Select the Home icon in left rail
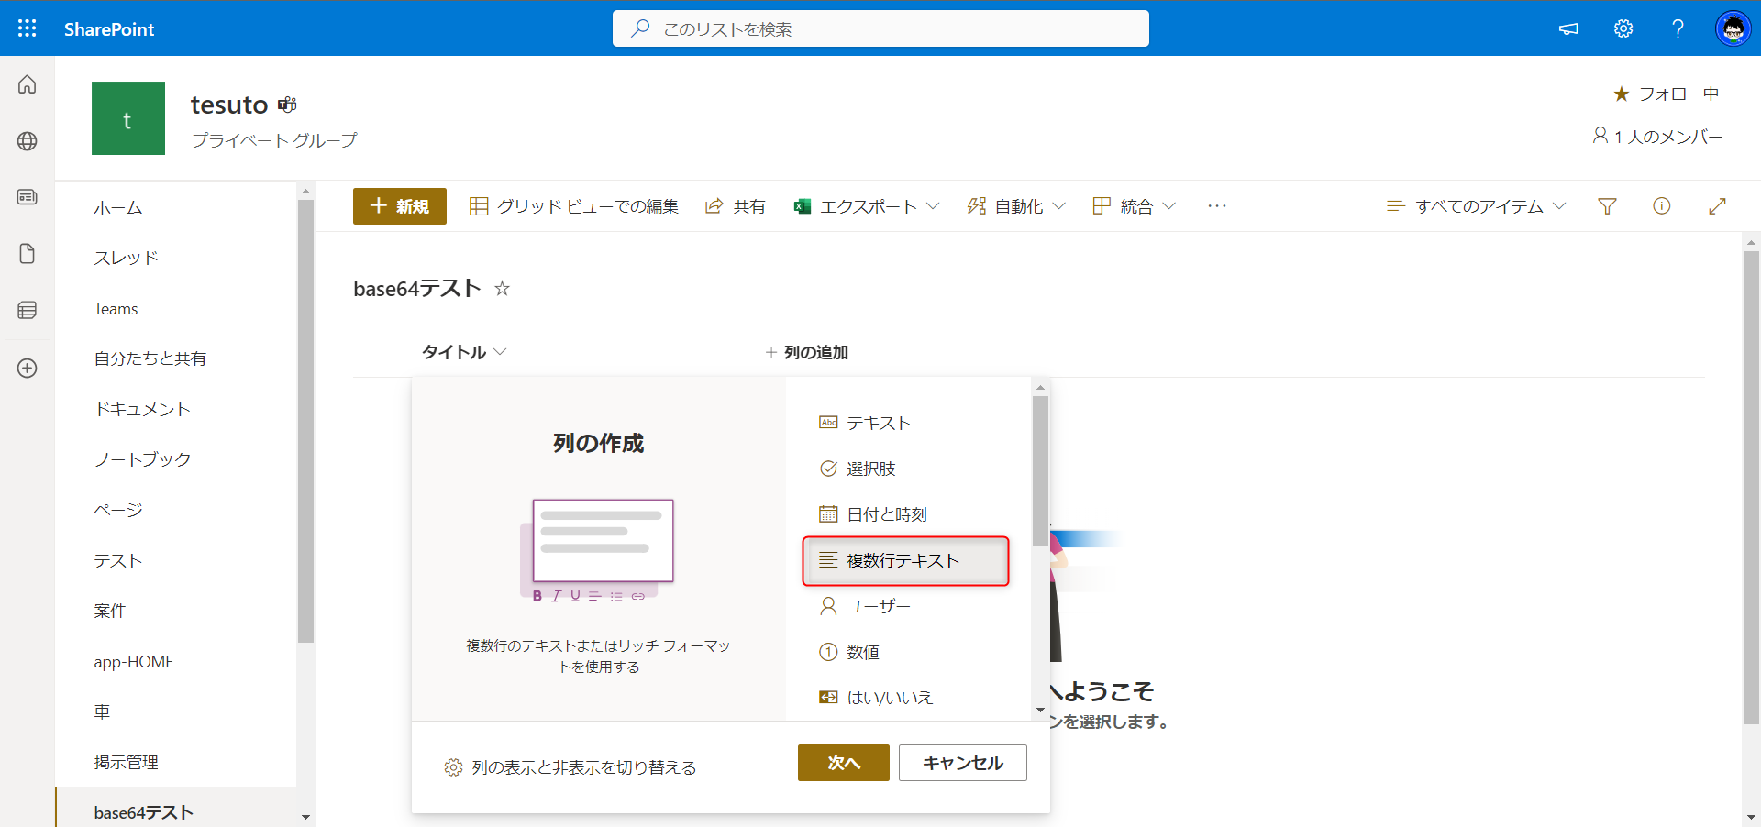 (x=27, y=84)
